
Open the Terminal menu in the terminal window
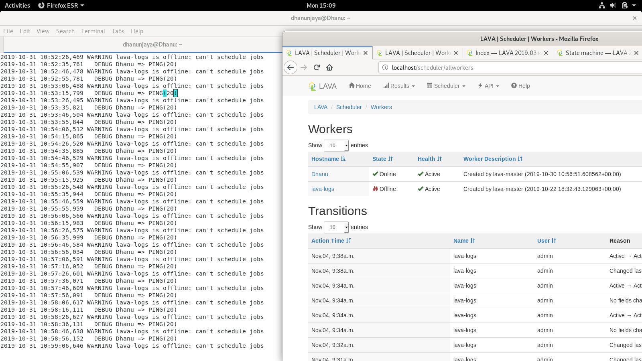93,31
